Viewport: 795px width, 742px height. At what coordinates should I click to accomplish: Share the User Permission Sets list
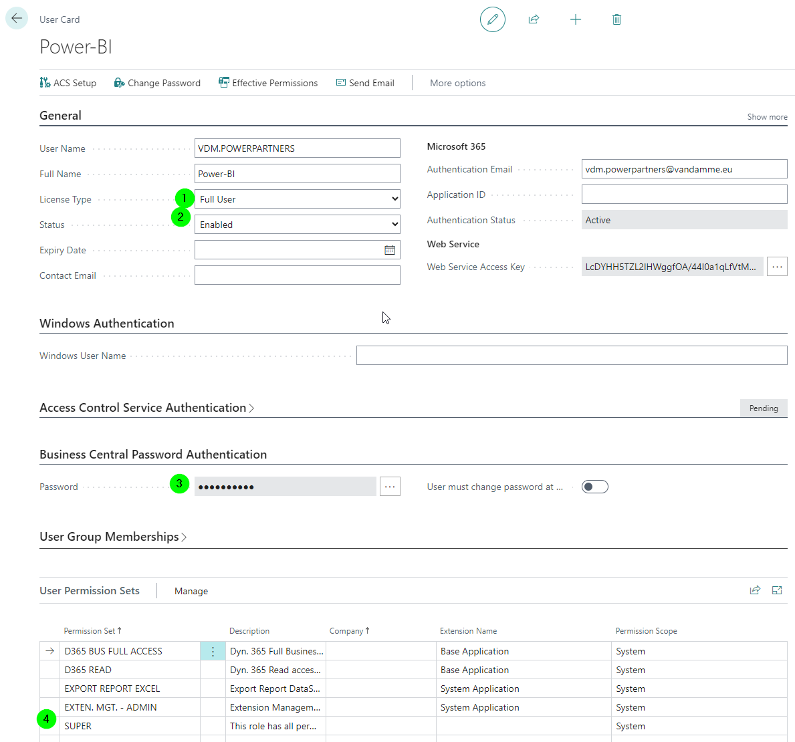click(x=755, y=590)
